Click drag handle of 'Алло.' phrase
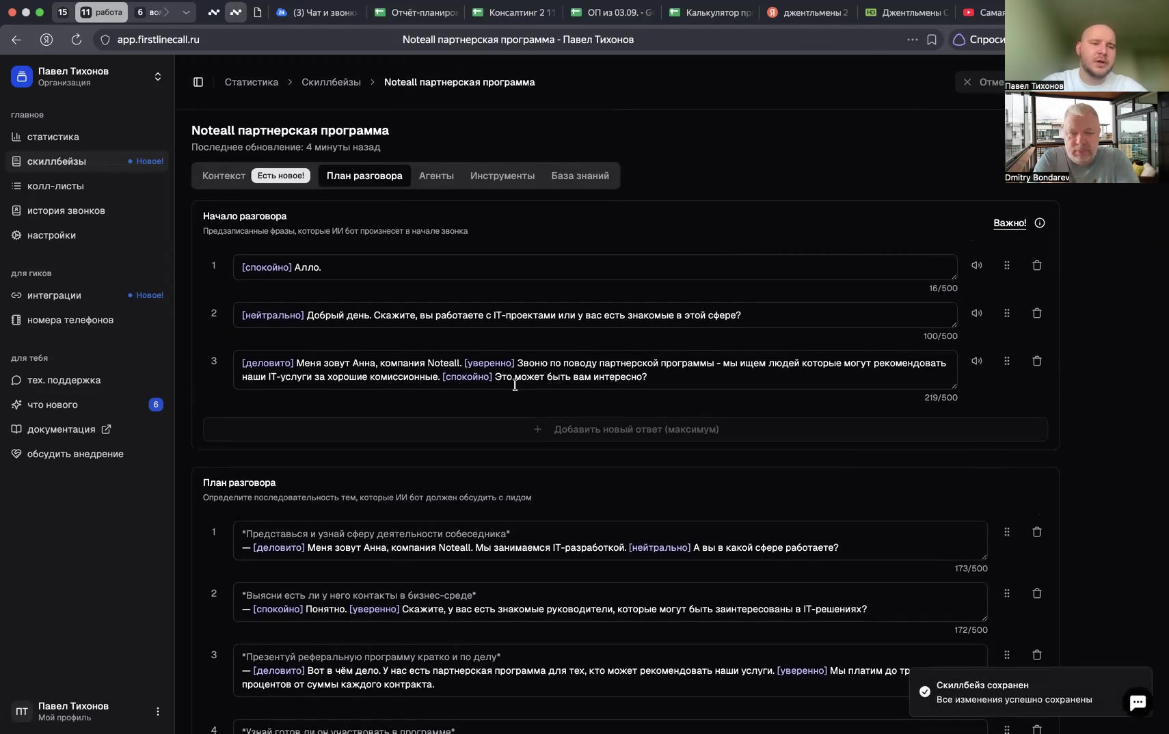Screen dimensions: 1169x734 (1007, 265)
